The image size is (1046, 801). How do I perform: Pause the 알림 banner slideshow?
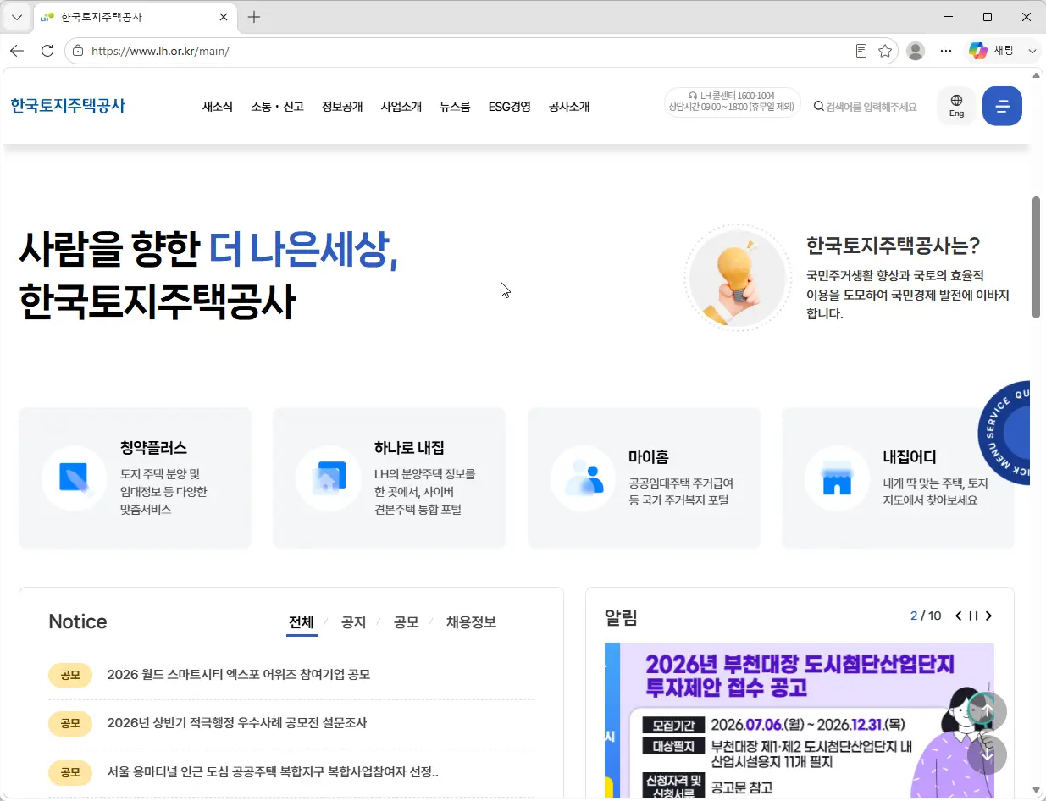(973, 616)
